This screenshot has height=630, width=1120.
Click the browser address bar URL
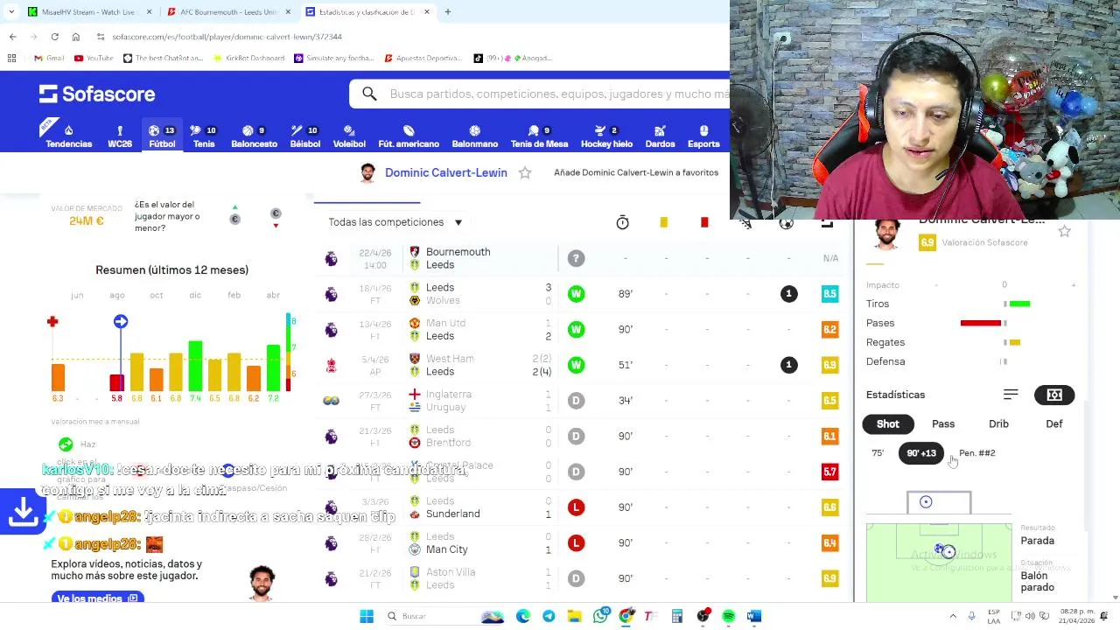(227, 37)
